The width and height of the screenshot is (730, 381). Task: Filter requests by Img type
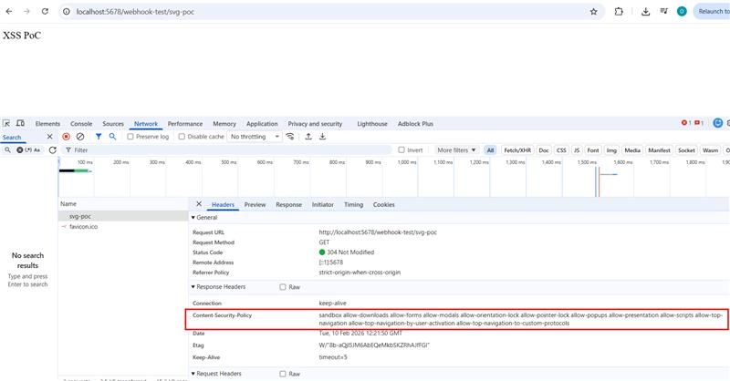coord(611,150)
